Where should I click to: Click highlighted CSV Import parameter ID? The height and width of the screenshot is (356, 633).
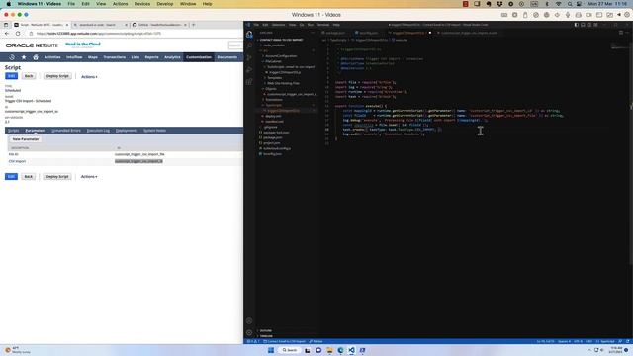(138, 161)
